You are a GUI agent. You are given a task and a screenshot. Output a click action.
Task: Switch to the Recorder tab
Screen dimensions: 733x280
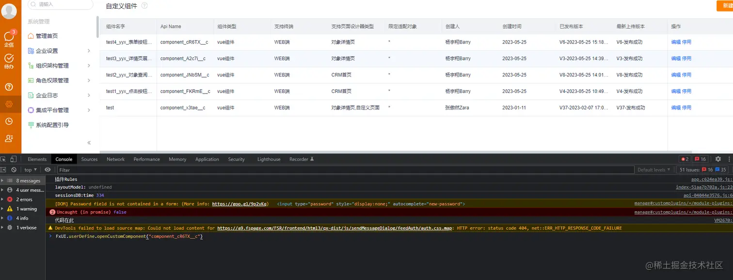click(x=302, y=159)
